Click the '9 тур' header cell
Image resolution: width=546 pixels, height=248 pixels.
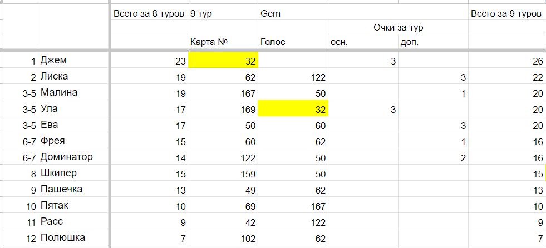pyautogui.click(x=223, y=13)
